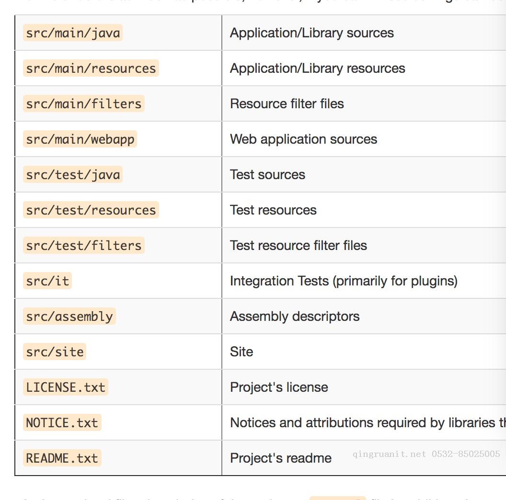
Task: Select the src/site code label
Action: [55, 352]
